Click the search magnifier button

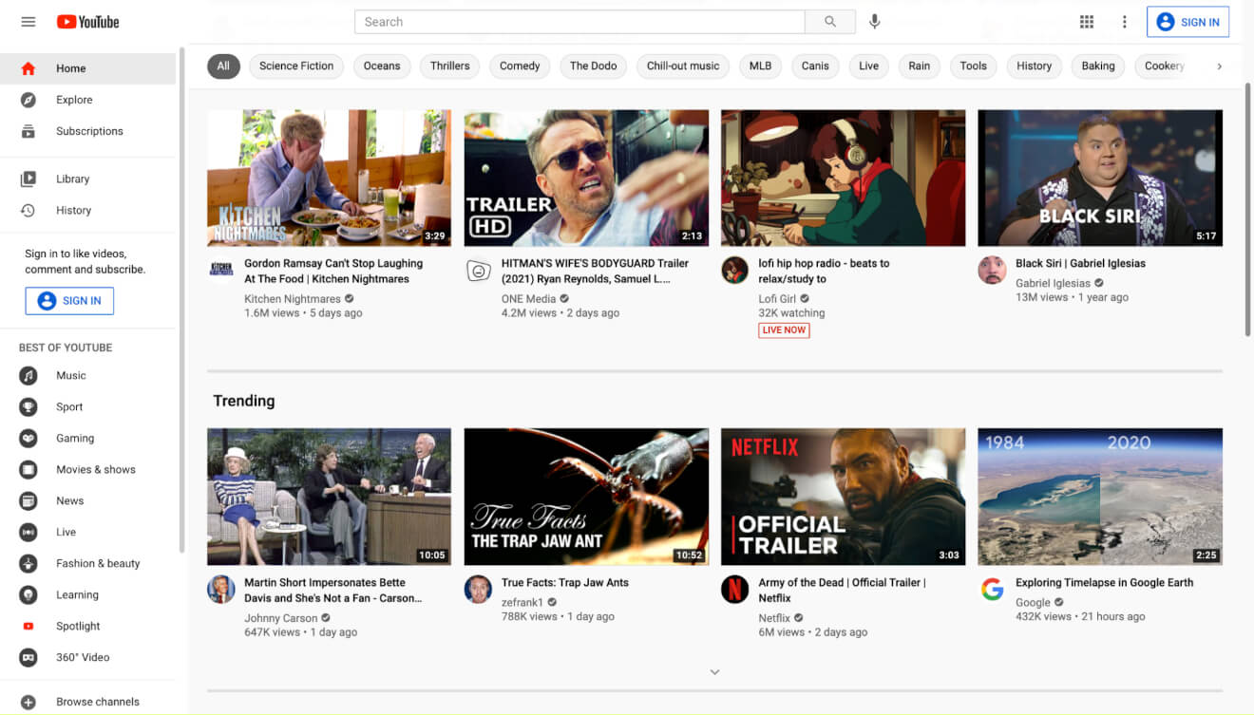pos(830,22)
